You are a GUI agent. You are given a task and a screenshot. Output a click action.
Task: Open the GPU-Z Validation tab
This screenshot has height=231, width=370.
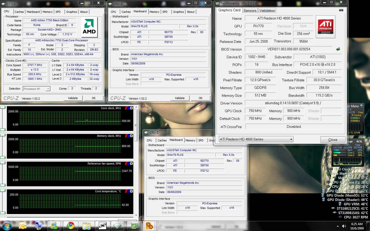tap(267, 11)
